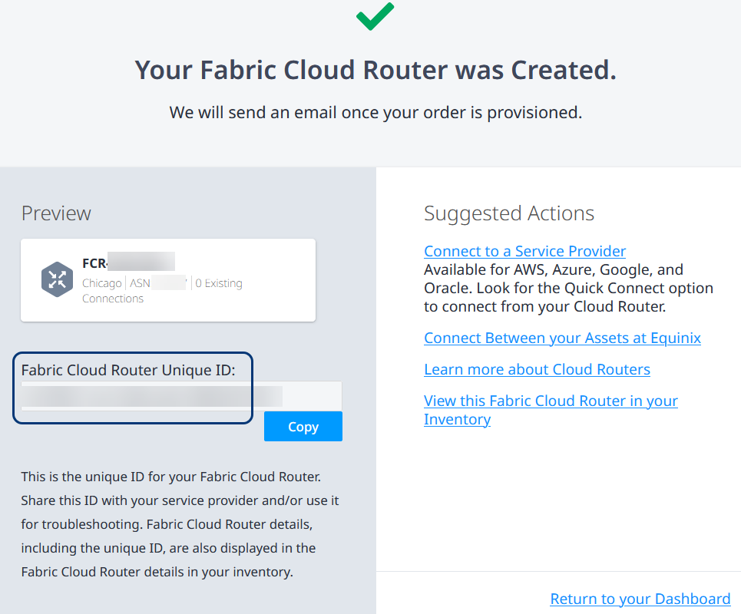This screenshot has height=614, width=741.
Task: Click the 0 Existing Connections text
Action: tap(162, 290)
